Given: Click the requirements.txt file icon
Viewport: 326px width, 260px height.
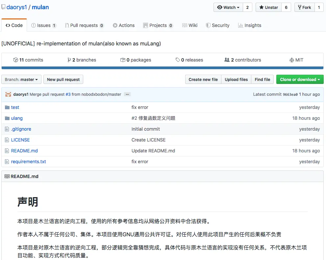Looking at the screenshot, I should click(7, 162).
